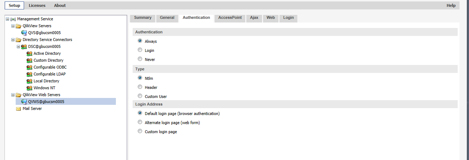This screenshot has height=160, width=469.
Task: Select Never authentication radio button
Action: (x=140, y=59)
